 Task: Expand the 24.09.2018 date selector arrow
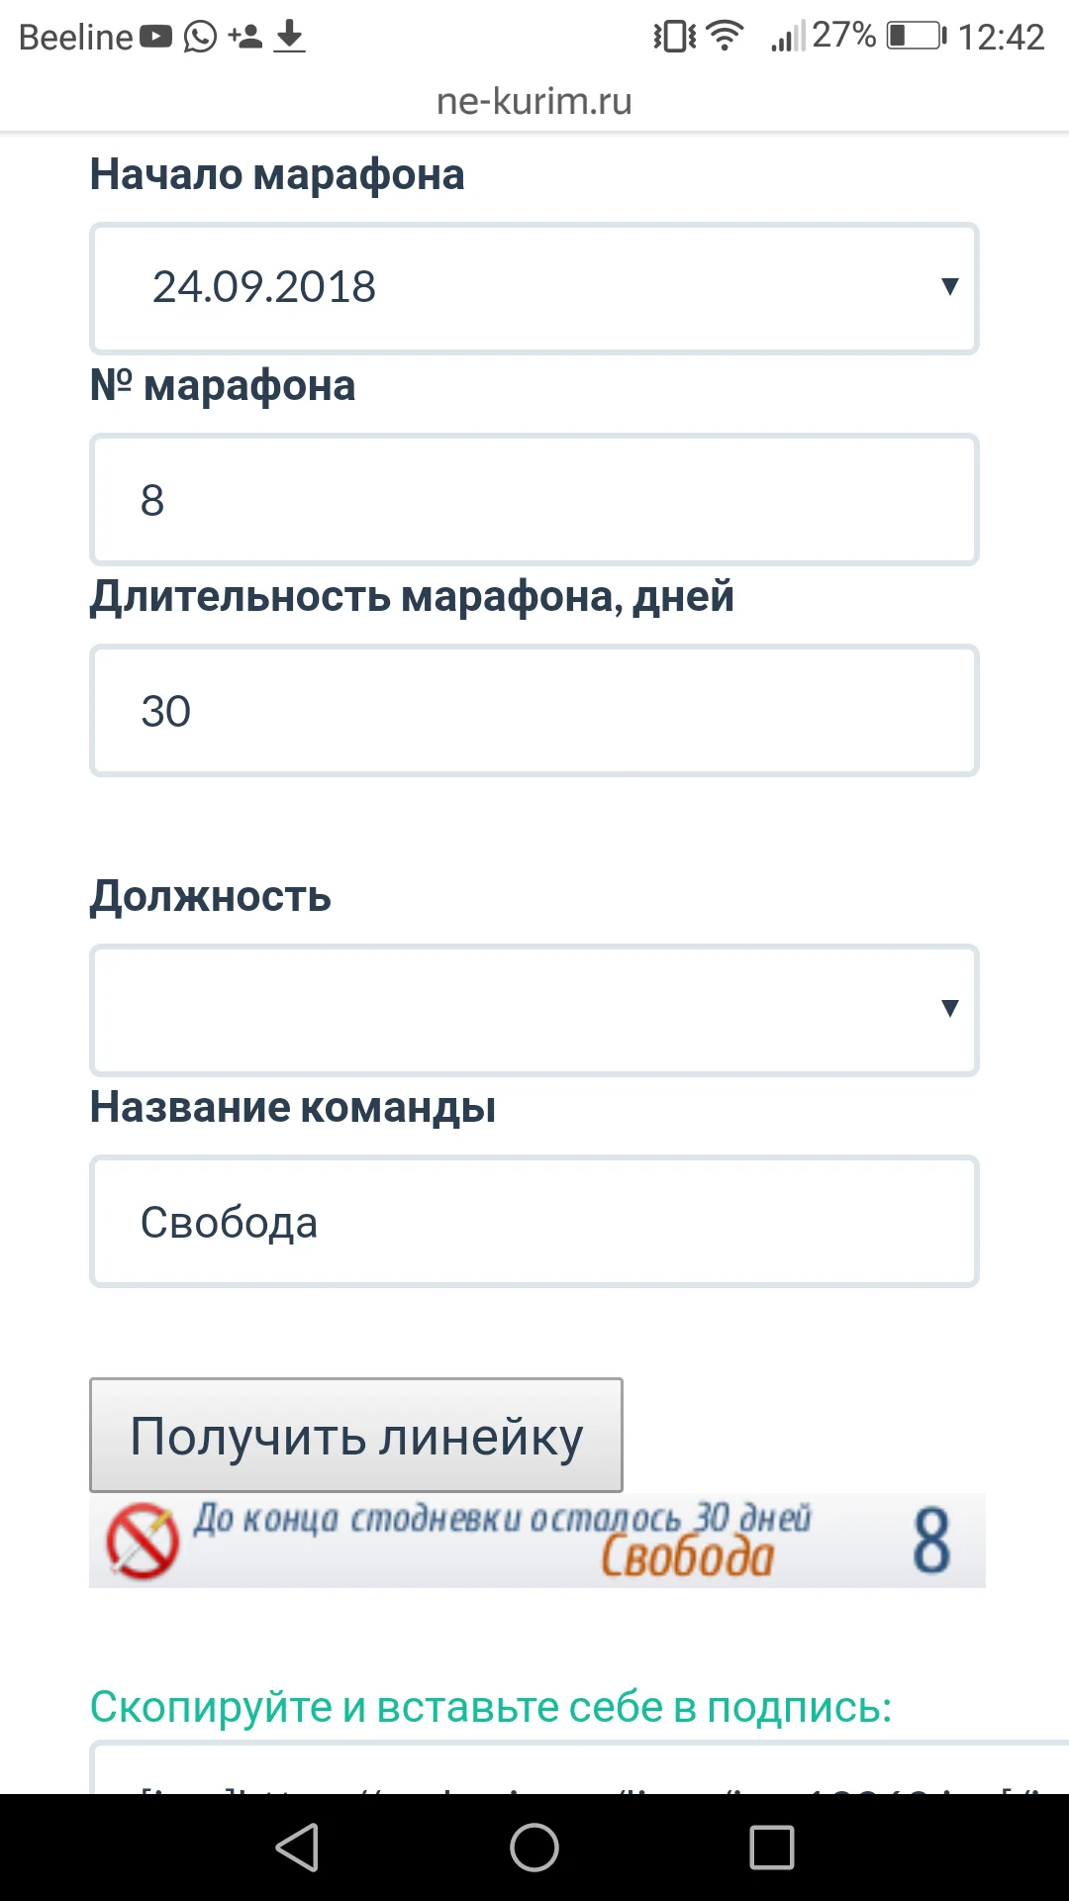point(949,288)
